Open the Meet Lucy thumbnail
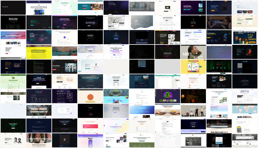 click(x=193, y=52)
